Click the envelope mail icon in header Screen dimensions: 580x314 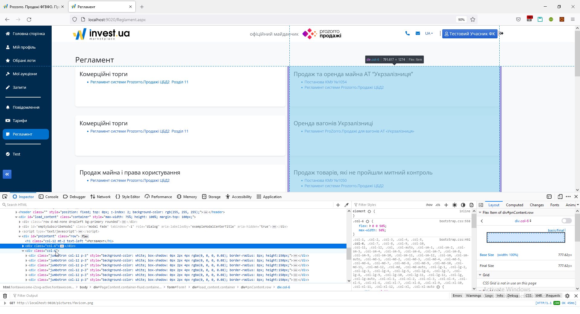tap(418, 33)
